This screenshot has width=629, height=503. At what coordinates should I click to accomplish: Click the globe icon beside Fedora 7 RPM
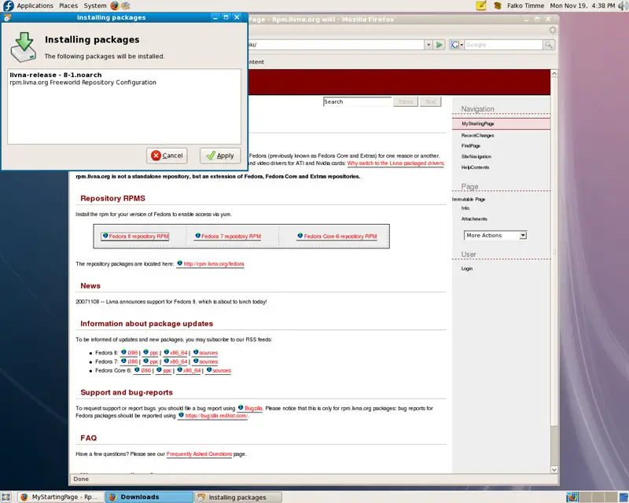(x=198, y=236)
